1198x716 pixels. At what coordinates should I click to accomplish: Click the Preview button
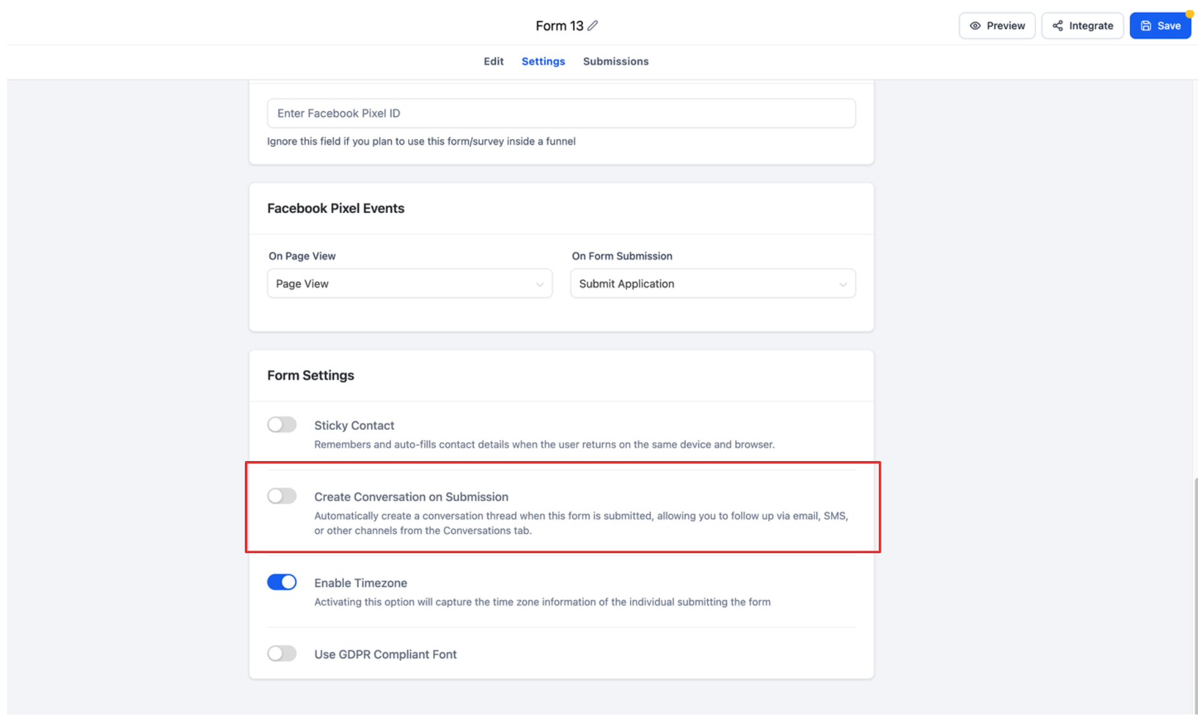click(997, 25)
